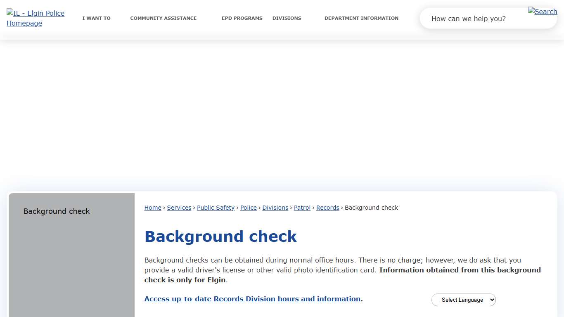Click Patrol in the breadcrumb path
Screen dimensions: 564x317
point(302,208)
